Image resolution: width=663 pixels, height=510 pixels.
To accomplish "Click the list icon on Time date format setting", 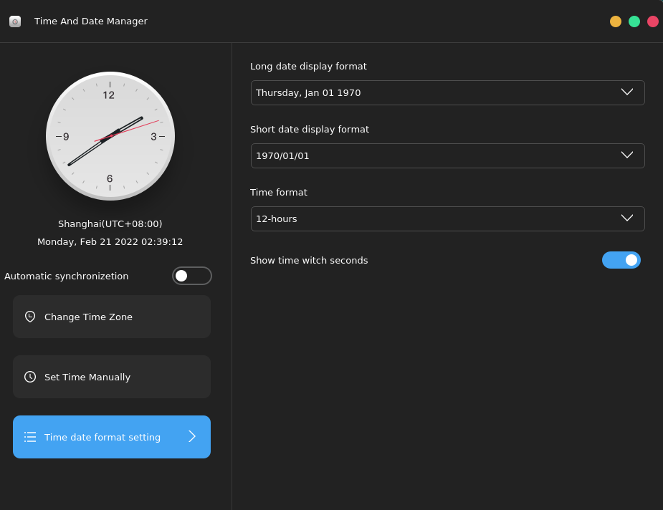I will 30,437.
